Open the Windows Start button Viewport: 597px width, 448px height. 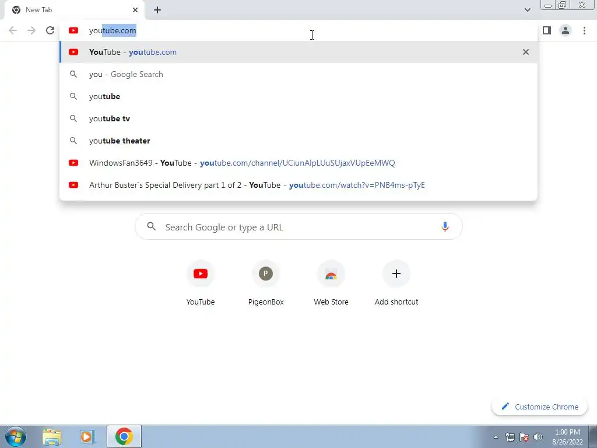coord(16,436)
